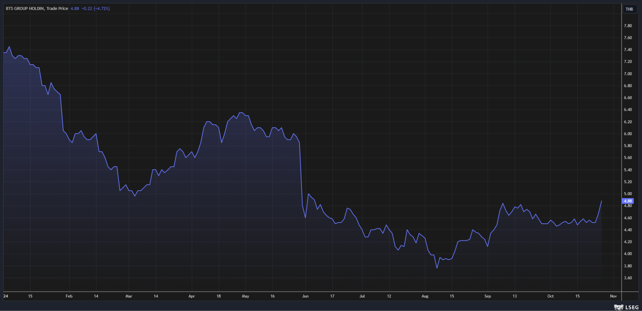Screen dimensions: 642x311
Task: Click the Aug date axis label
Action: click(425, 296)
